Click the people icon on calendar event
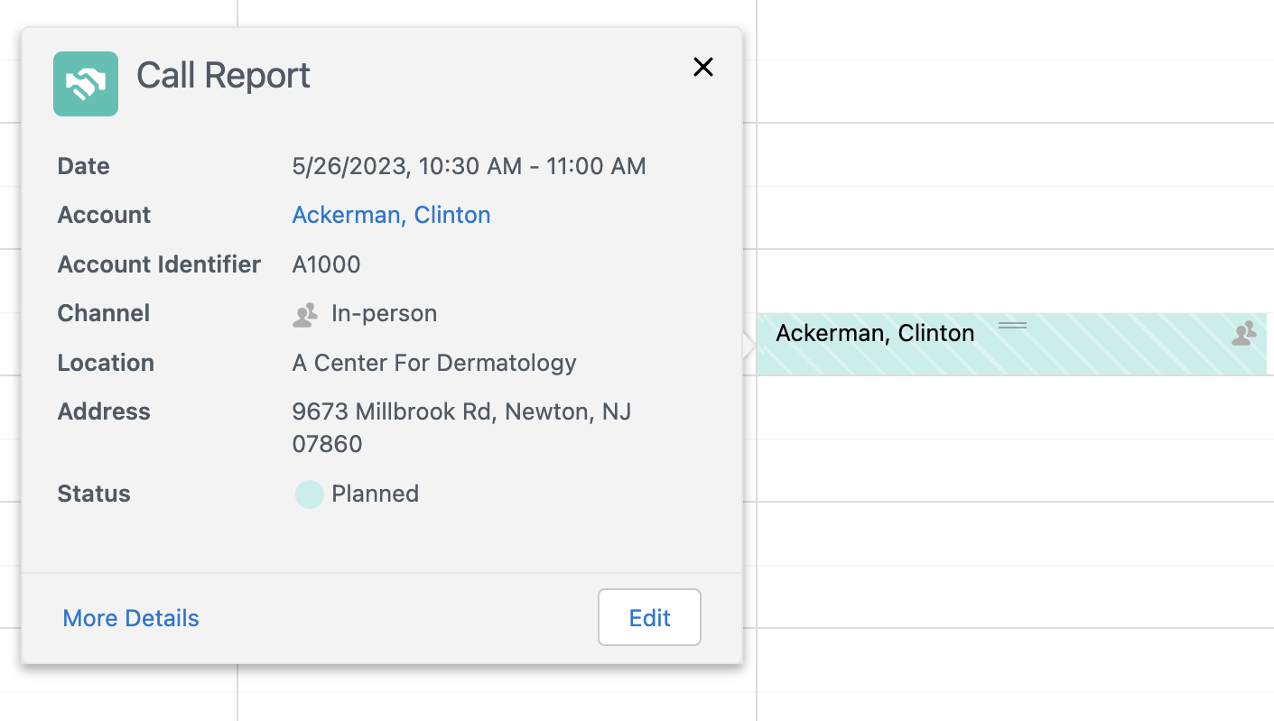Image resolution: width=1274 pixels, height=721 pixels. pos(1244,333)
